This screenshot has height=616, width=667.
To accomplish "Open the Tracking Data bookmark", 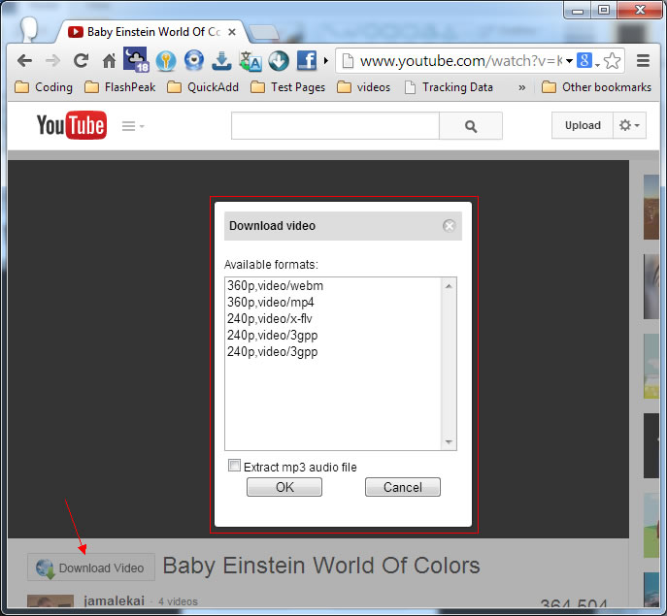I will (x=449, y=87).
